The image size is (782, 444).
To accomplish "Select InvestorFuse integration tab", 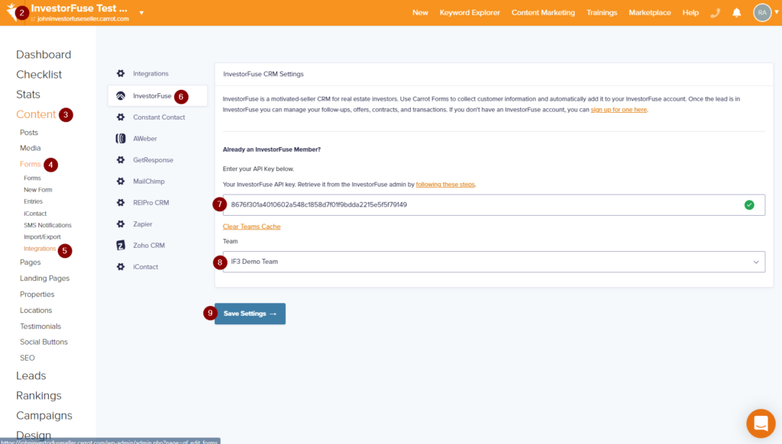I will (x=157, y=95).
